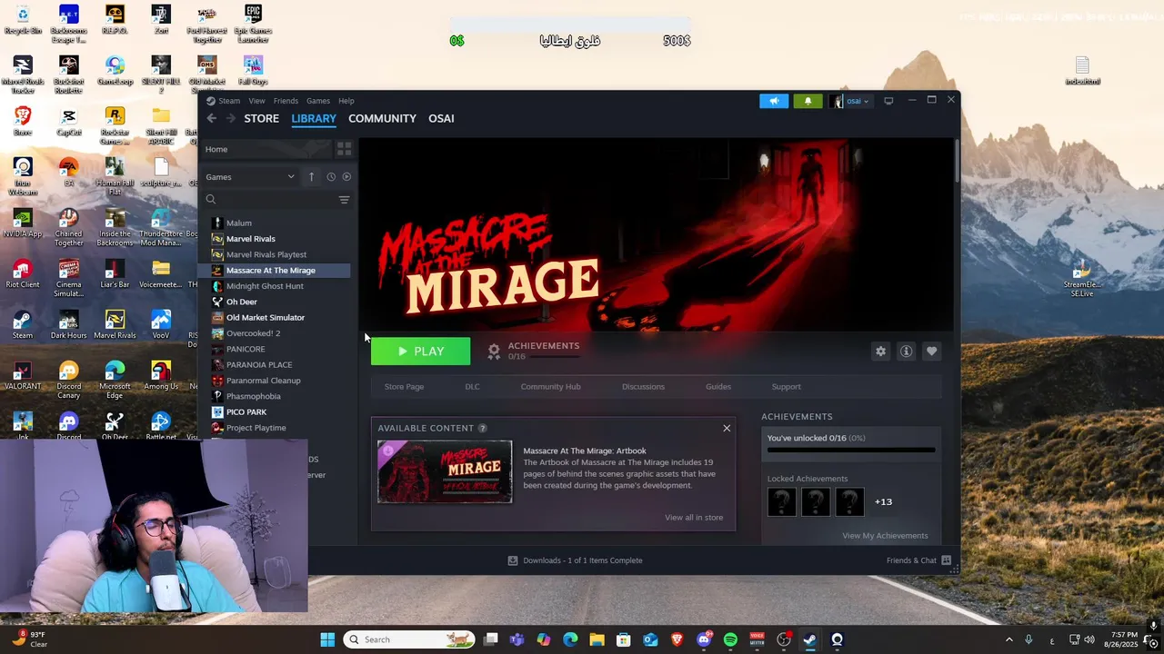Open the library collections grid view icon

[x=344, y=149]
